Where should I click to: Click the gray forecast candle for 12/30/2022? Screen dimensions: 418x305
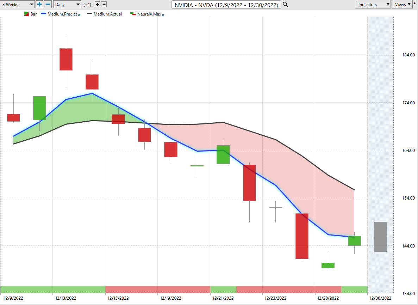coord(380,237)
